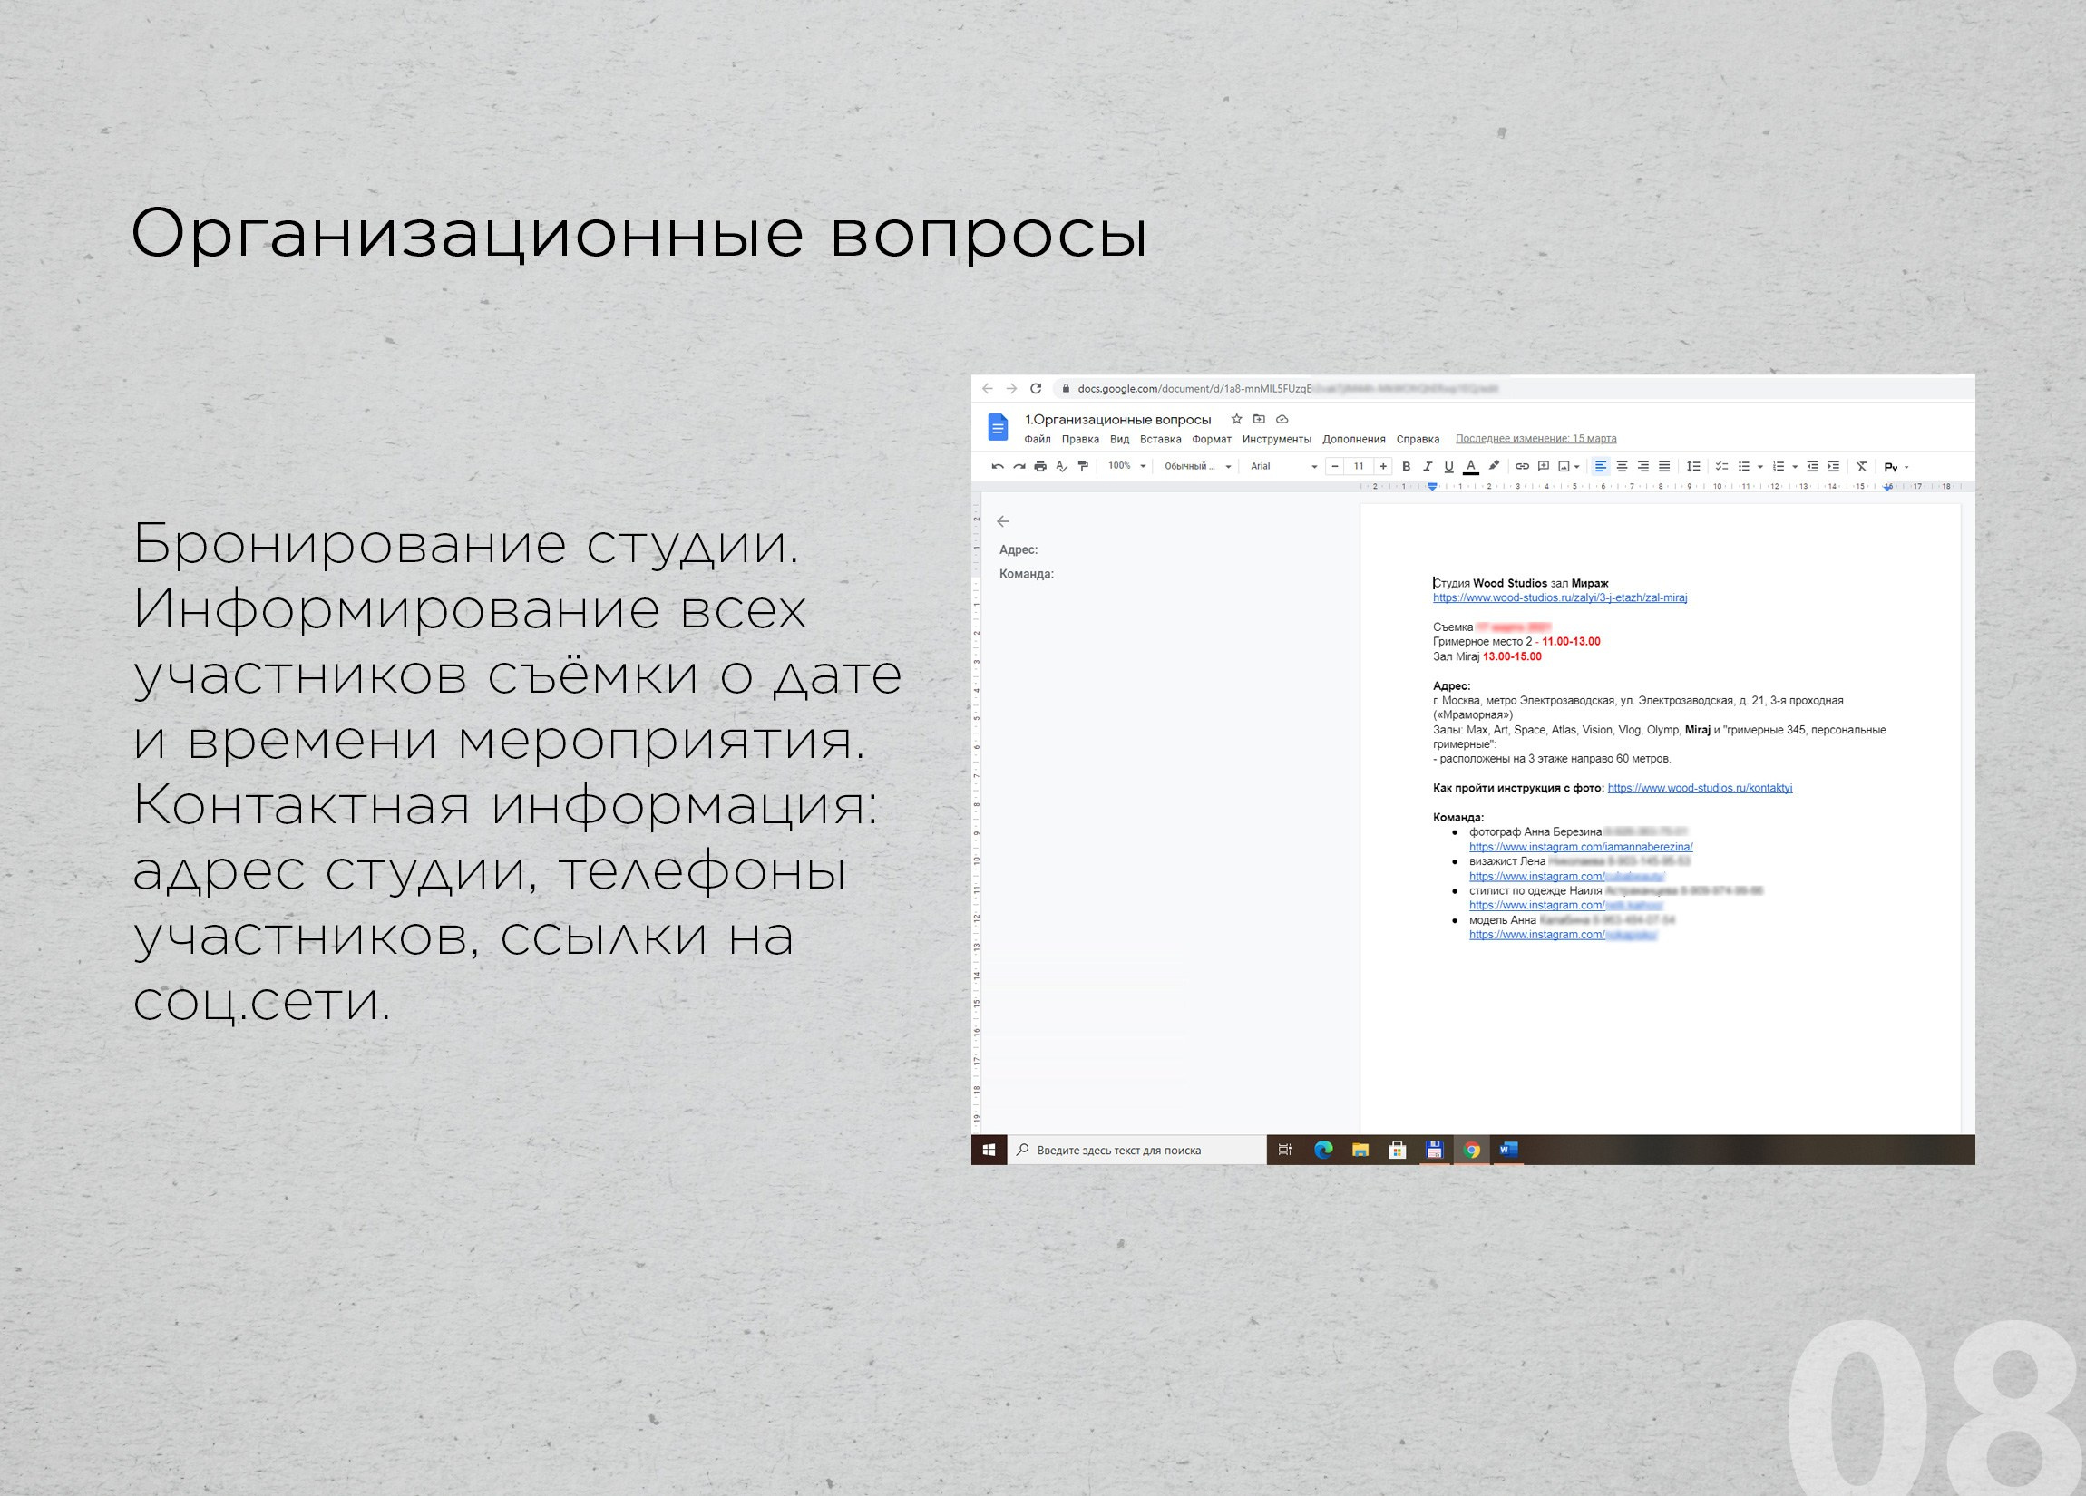Viewport: 2086px width, 1496px height.
Task: Clear formatting with the crossed T icon
Action: [x=1862, y=466]
